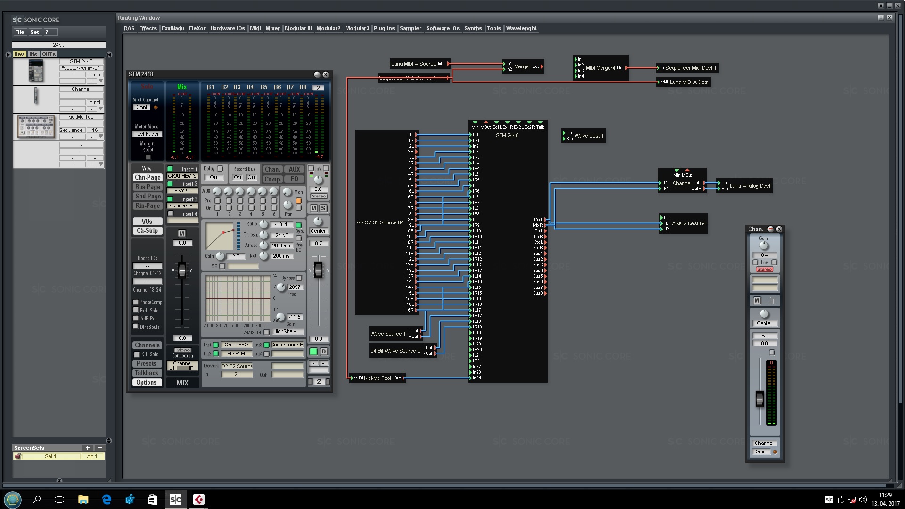Image resolution: width=905 pixels, height=509 pixels.
Task: Click the channel strip fader handle
Action: click(x=319, y=270)
